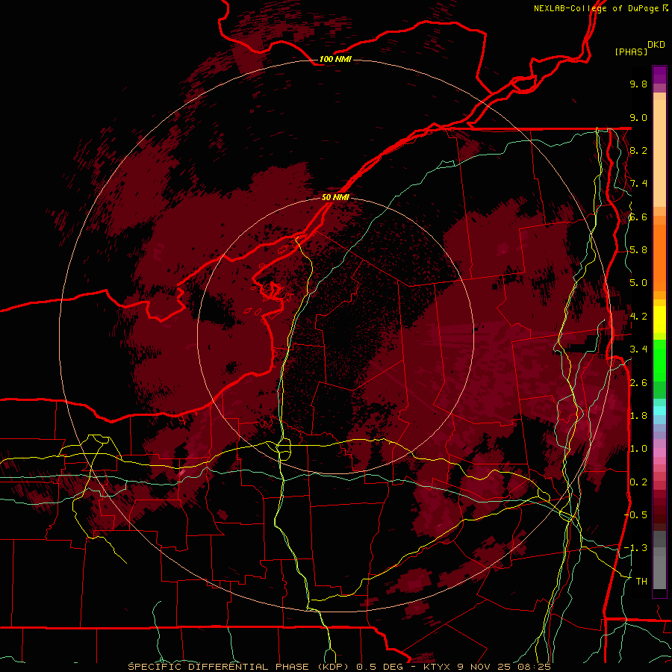This screenshot has height=672, width=672.
Task: Click the 2.6 scale value
Action: coord(638,383)
